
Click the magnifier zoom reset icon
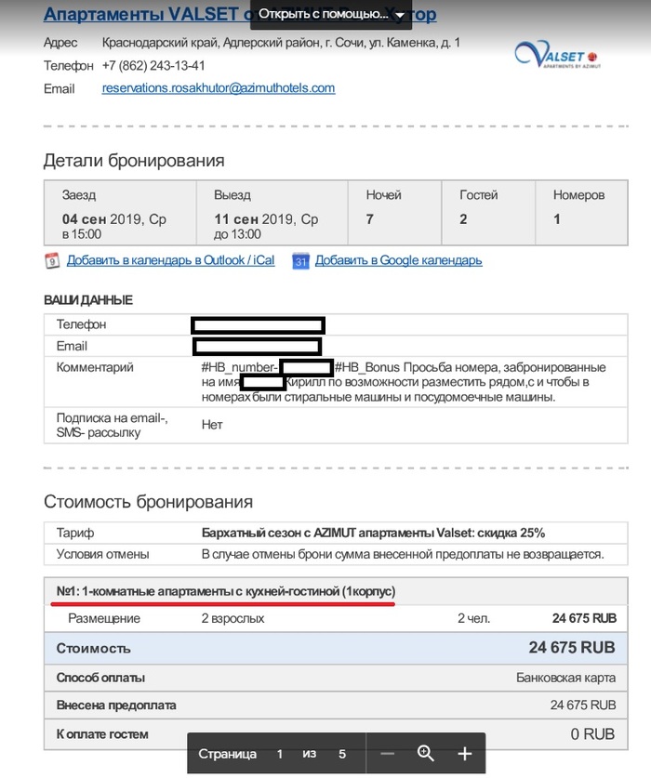coord(426,754)
